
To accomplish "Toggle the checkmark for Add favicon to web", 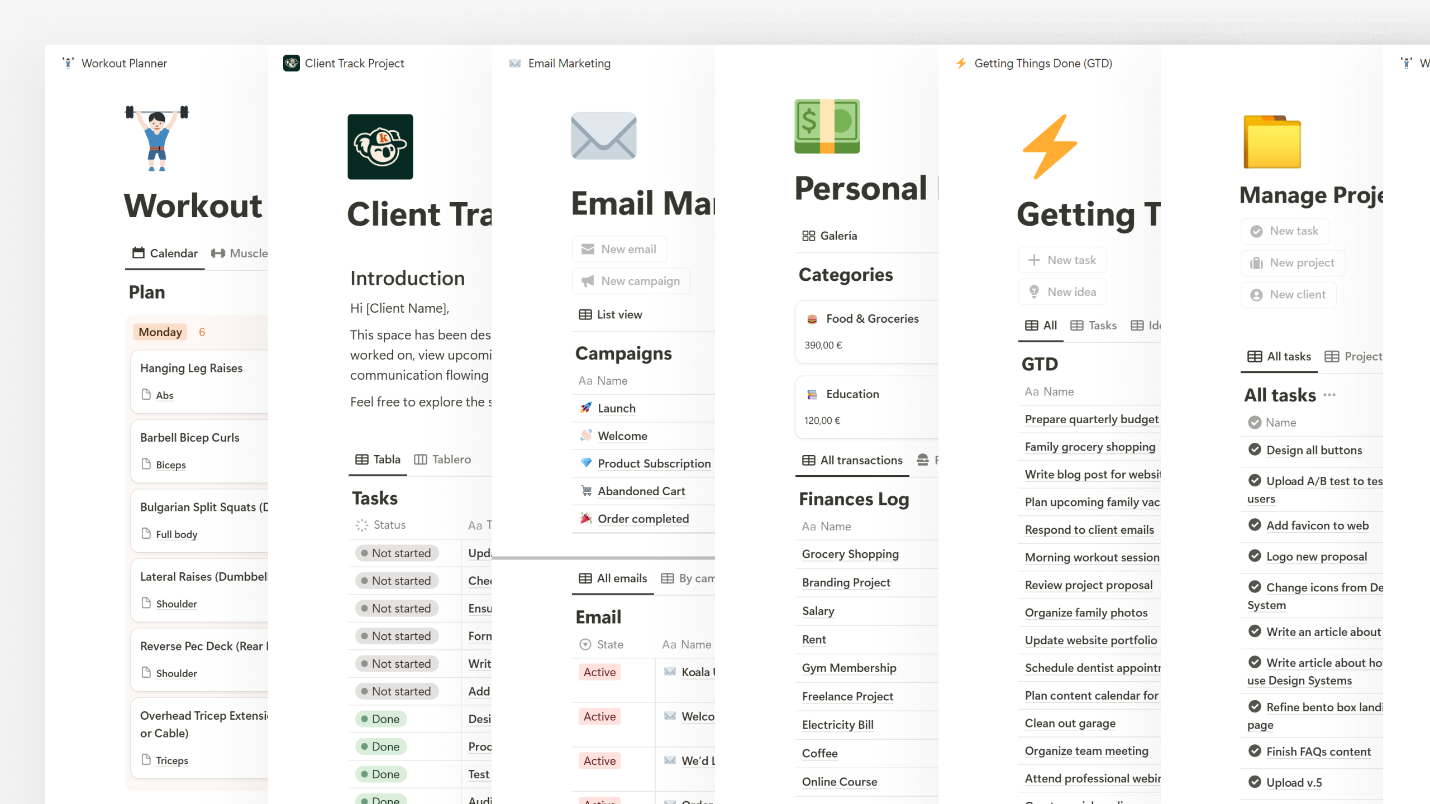I will (x=1255, y=525).
